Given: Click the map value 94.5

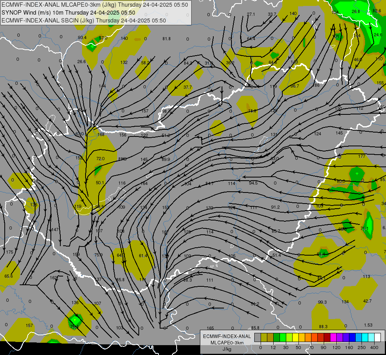Looking at the screenshot, I should [x=253, y=183].
